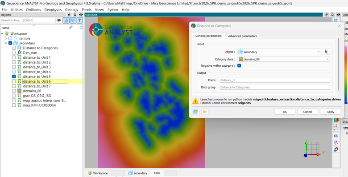Open the File menu
Image resolution: width=348 pixels, height=177 pixels.
[4, 10]
